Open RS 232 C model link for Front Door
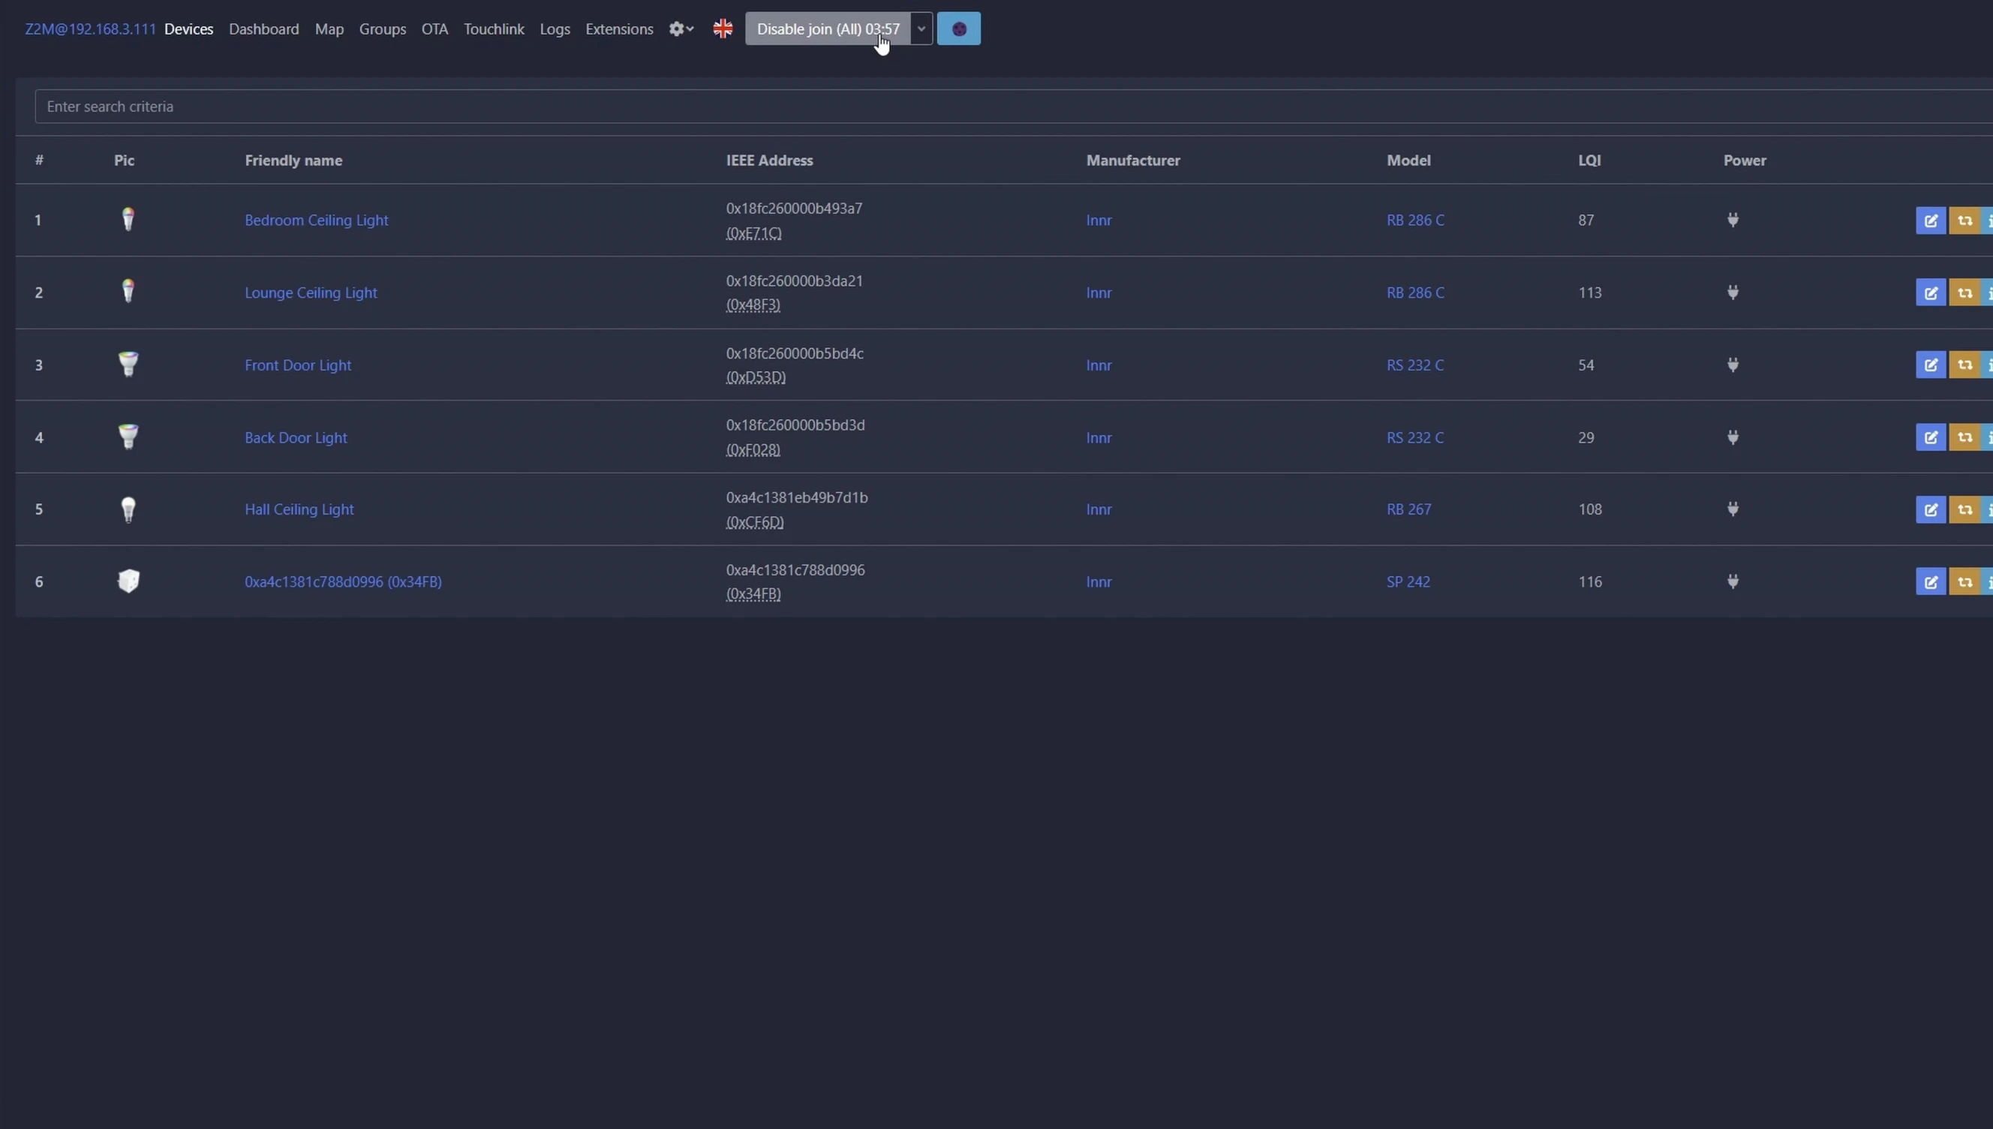 [x=1415, y=365]
